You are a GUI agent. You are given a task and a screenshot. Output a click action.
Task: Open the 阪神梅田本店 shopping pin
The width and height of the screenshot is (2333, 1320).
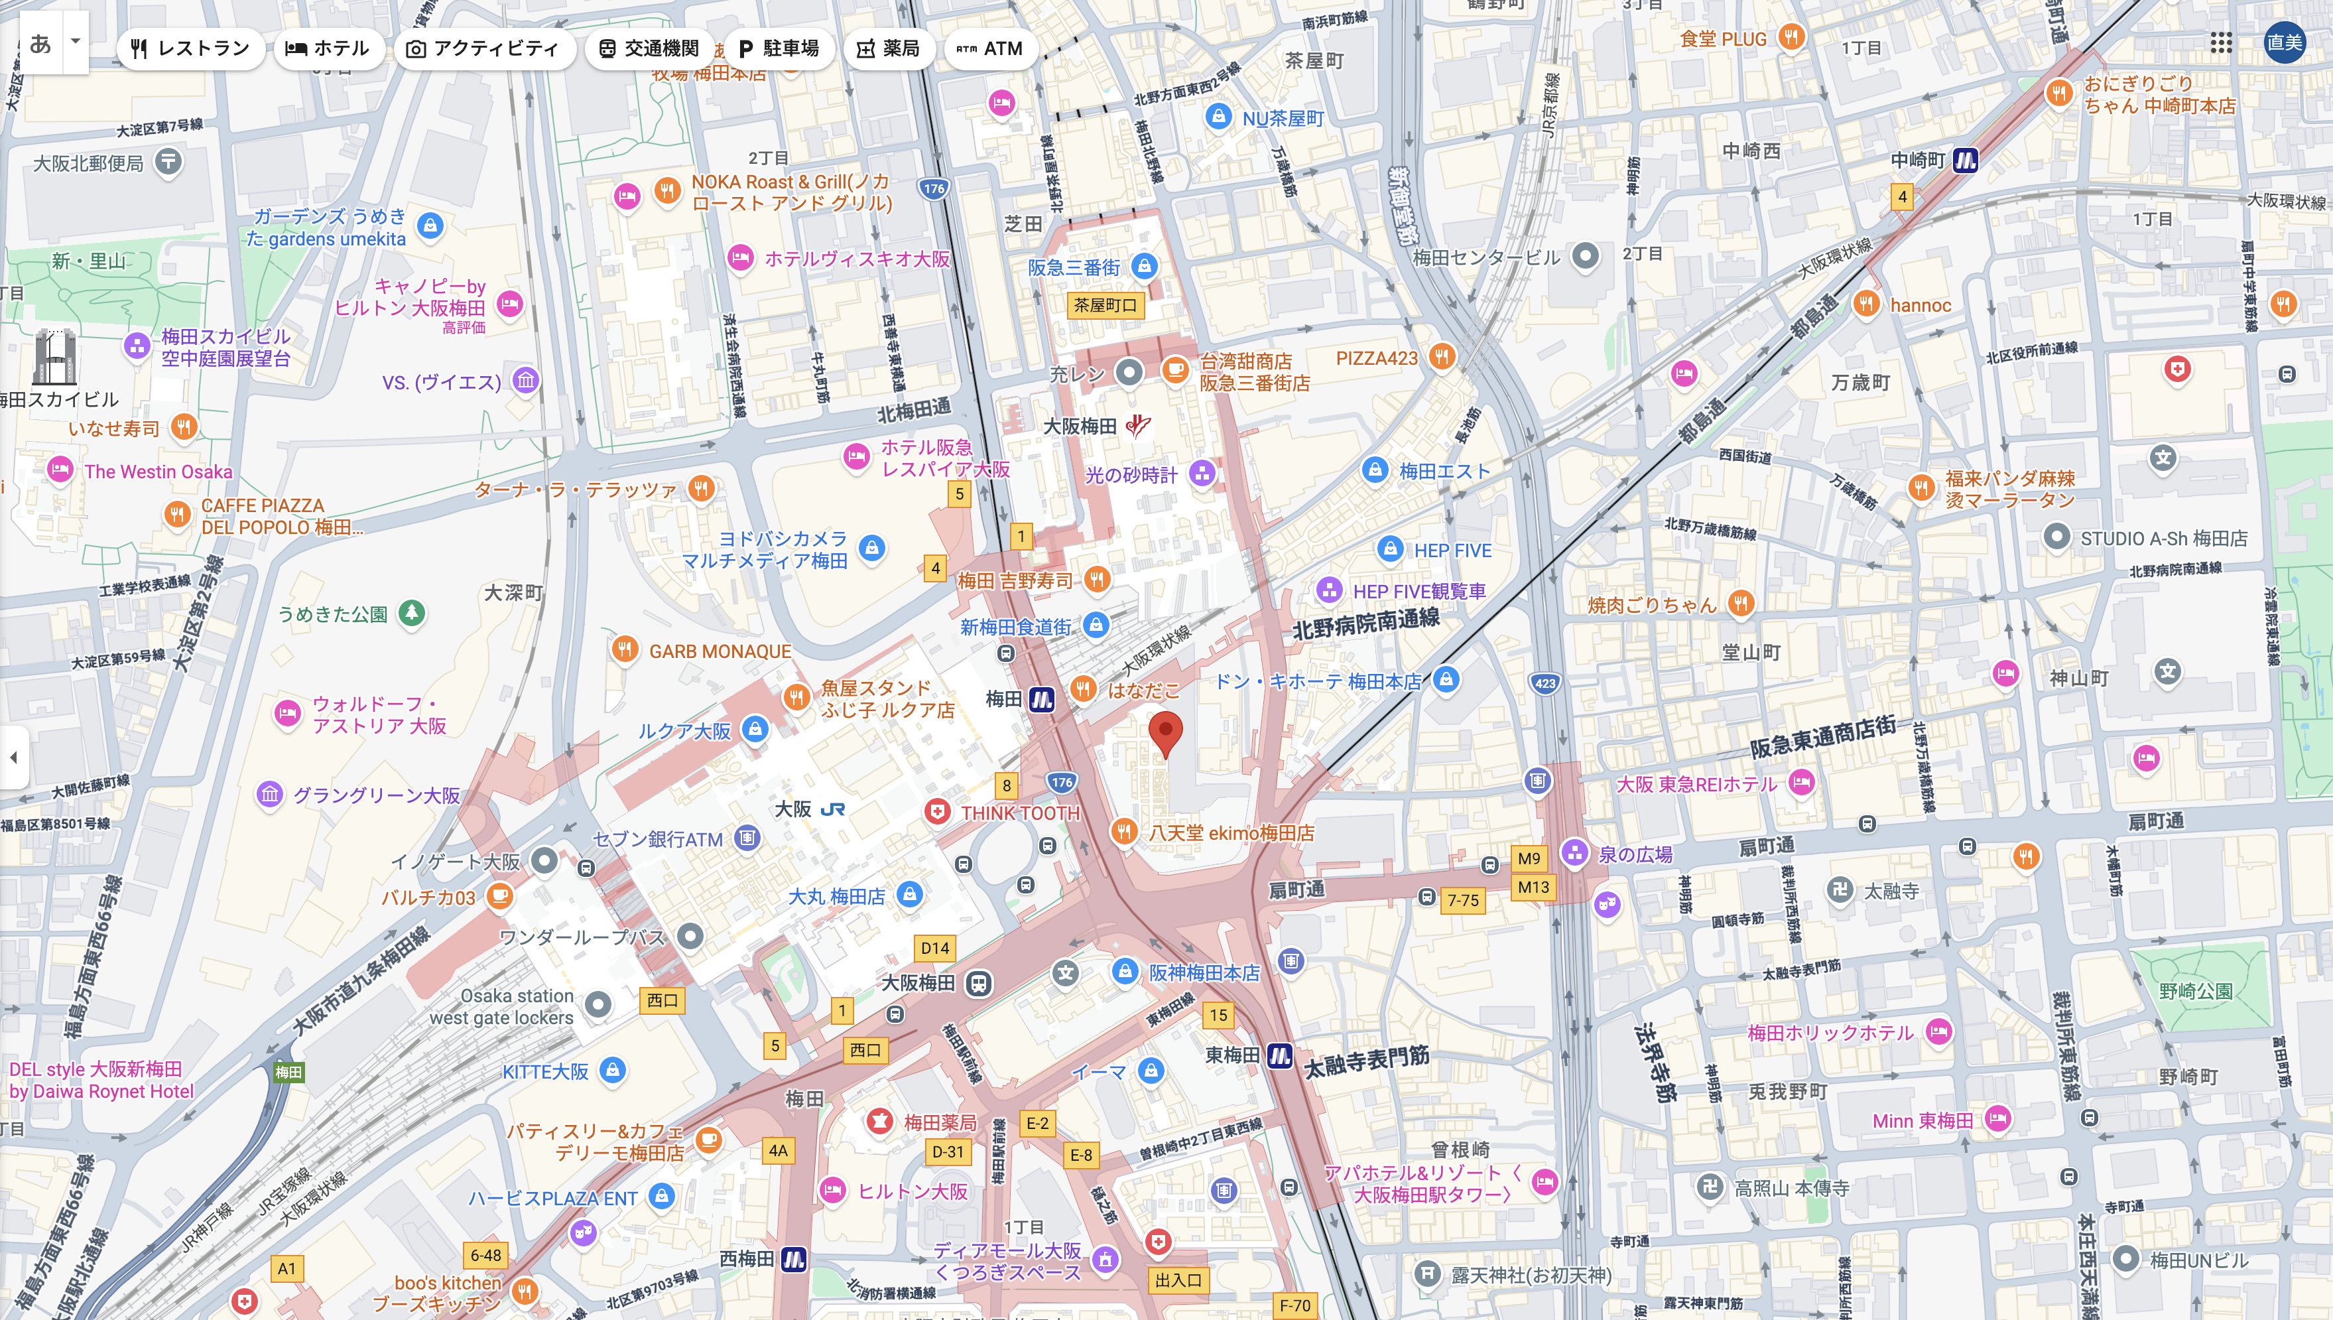pyautogui.click(x=1125, y=972)
